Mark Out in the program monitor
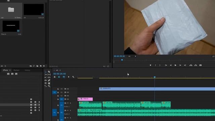 point(160,65)
